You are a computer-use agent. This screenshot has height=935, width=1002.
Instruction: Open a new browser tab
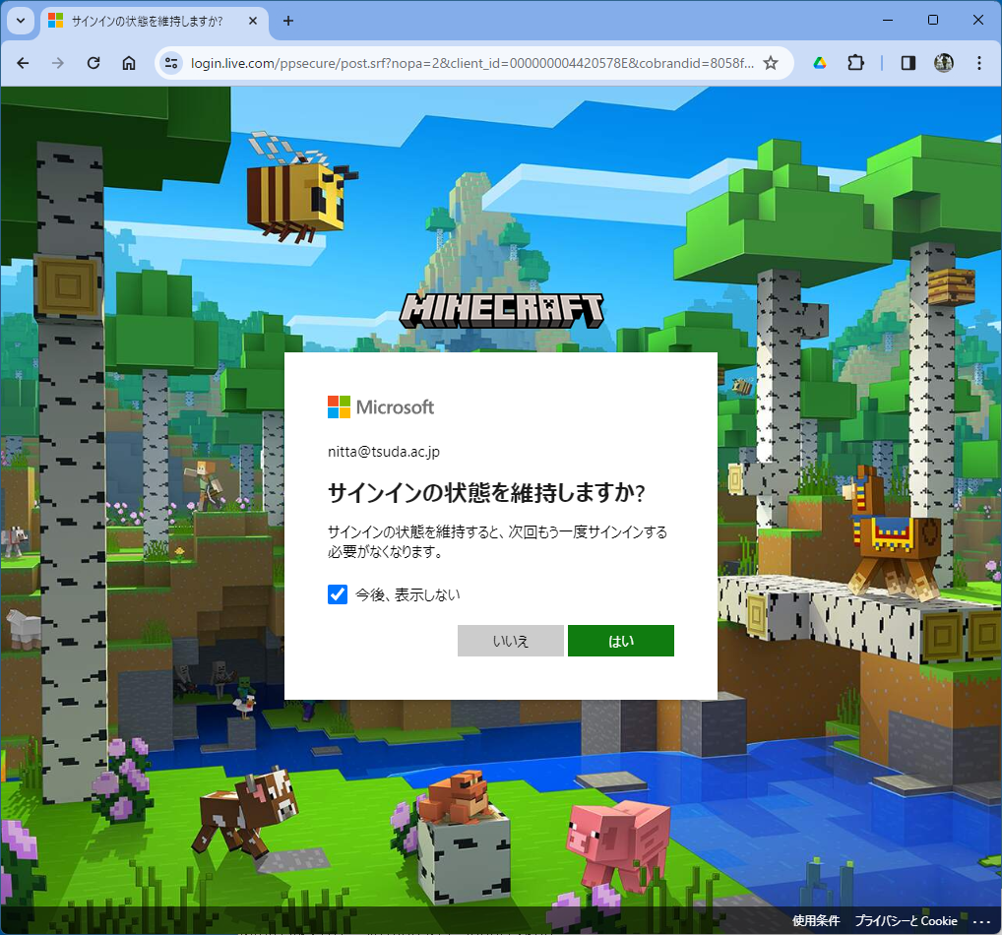click(288, 21)
